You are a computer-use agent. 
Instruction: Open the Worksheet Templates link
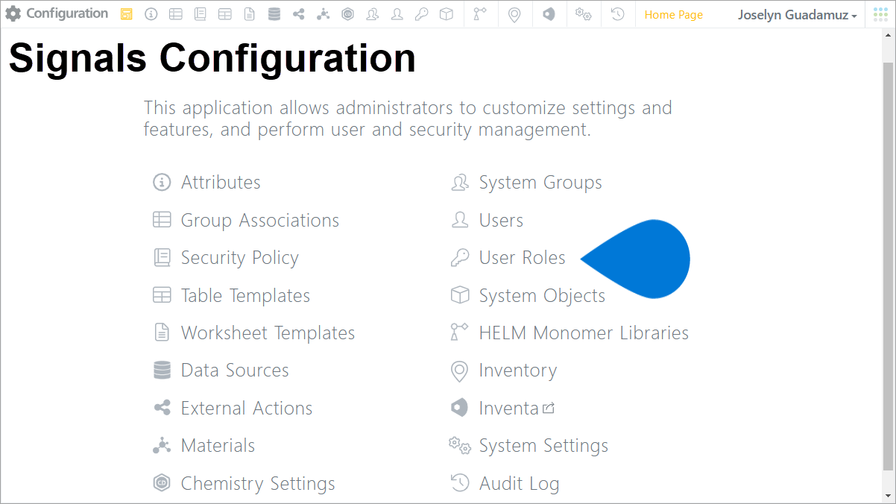(268, 333)
